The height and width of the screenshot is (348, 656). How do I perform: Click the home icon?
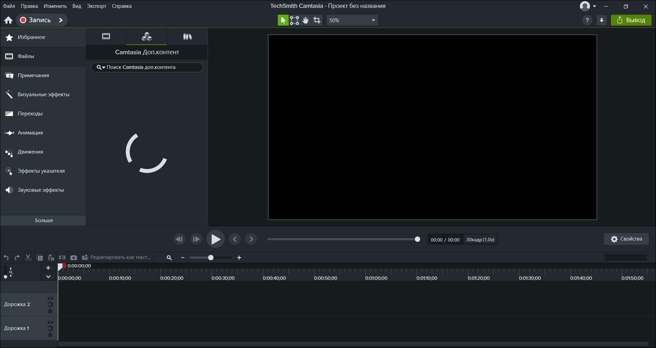tap(9, 20)
